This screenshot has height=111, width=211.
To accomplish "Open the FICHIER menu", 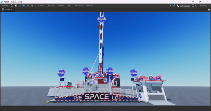I will pos(5,6).
